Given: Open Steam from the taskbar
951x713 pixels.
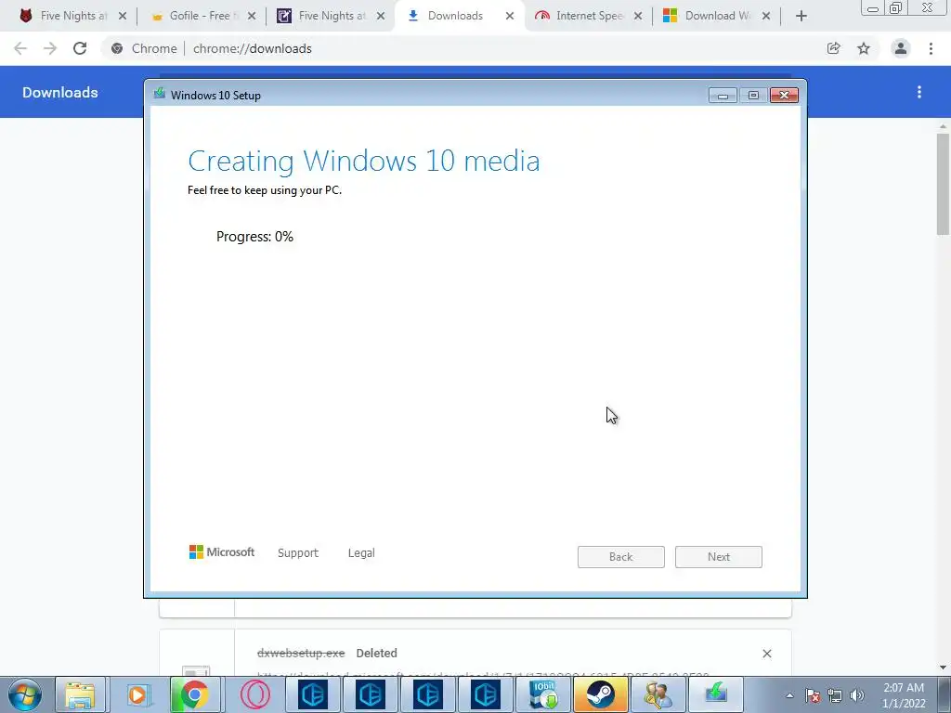Looking at the screenshot, I should tap(599, 694).
